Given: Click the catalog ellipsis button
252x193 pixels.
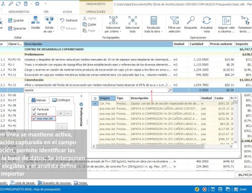Looking at the screenshot, I should click(x=68, y=113).
